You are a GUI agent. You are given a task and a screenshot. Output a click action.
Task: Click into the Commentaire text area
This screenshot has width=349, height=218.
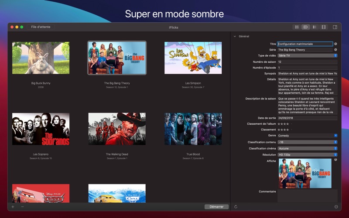point(308,196)
